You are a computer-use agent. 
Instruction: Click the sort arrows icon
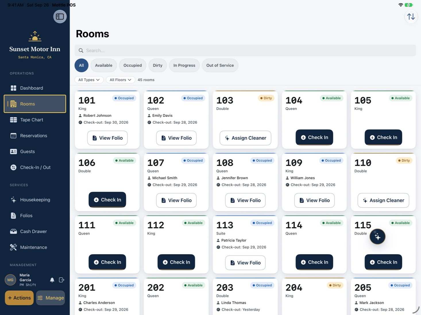[411, 17]
